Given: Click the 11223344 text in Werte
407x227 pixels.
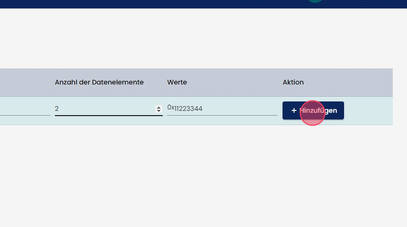Looking at the screenshot, I should coord(188,109).
